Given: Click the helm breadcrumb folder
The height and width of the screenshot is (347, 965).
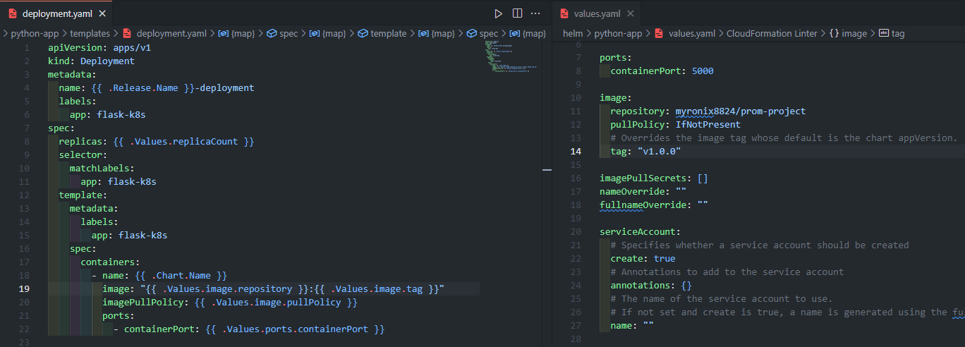Looking at the screenshot, I should 573,33.
